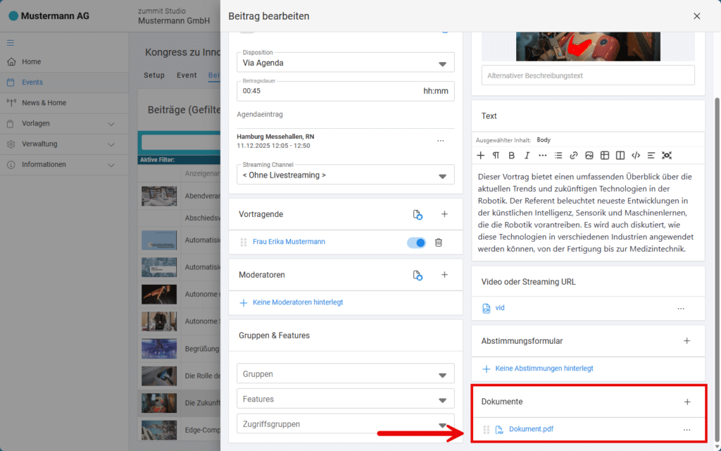Click Keine Abstimmungen hinterlegt to add a poll
This screenshot has width=721, height=451.
544,369
